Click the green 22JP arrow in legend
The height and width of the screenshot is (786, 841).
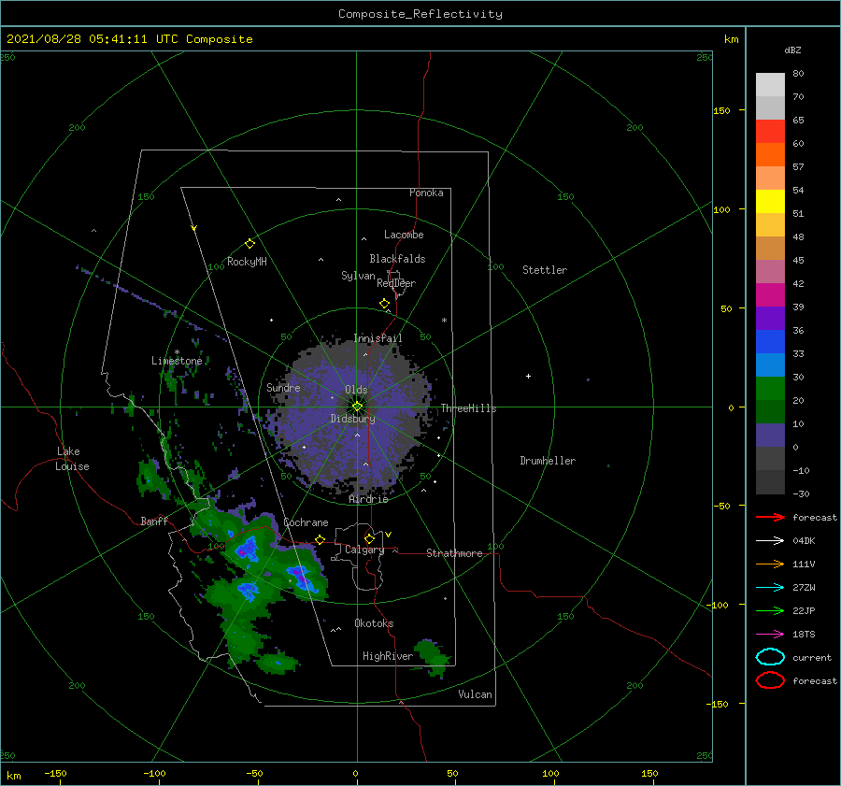770,610
